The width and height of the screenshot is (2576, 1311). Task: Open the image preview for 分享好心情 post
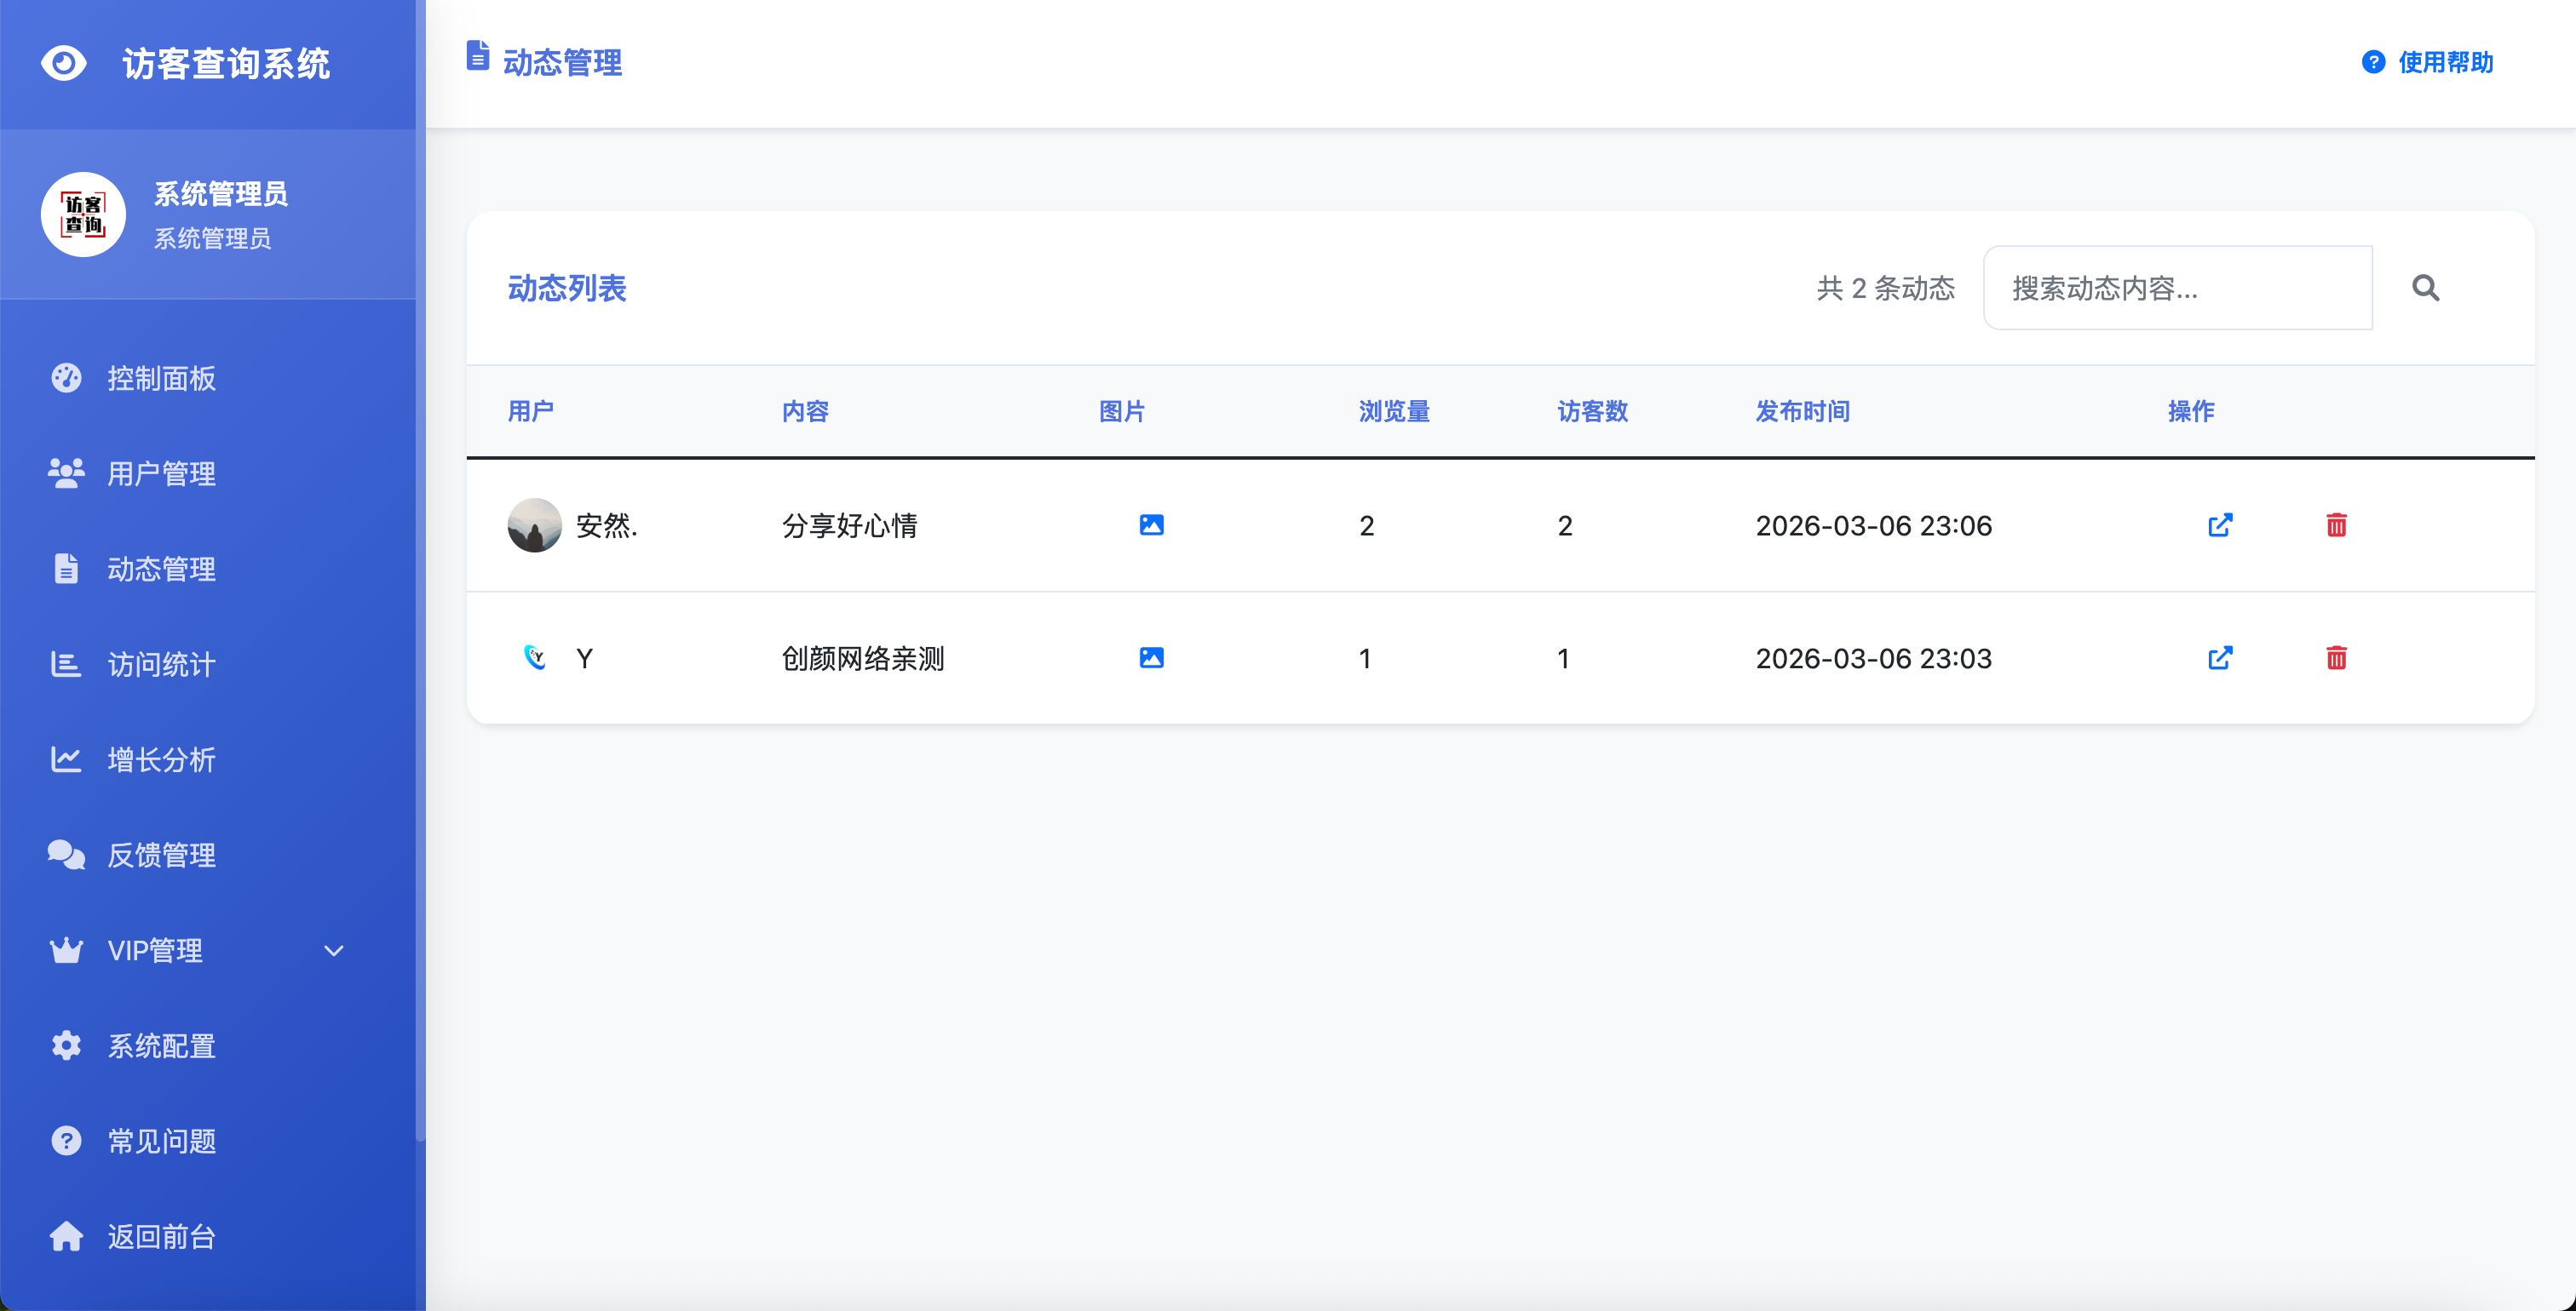click(x=1151, y=524)
